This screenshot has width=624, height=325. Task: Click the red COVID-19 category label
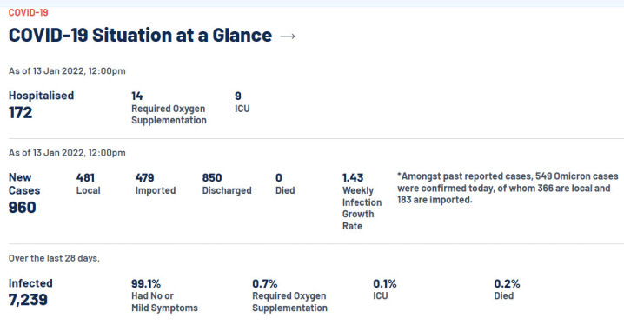pos(29,13)
